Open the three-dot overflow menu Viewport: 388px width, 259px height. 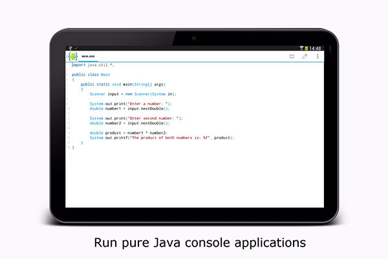(318, 56)
